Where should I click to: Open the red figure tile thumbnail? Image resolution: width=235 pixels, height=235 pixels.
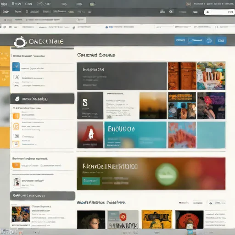[x=90, y=135]
